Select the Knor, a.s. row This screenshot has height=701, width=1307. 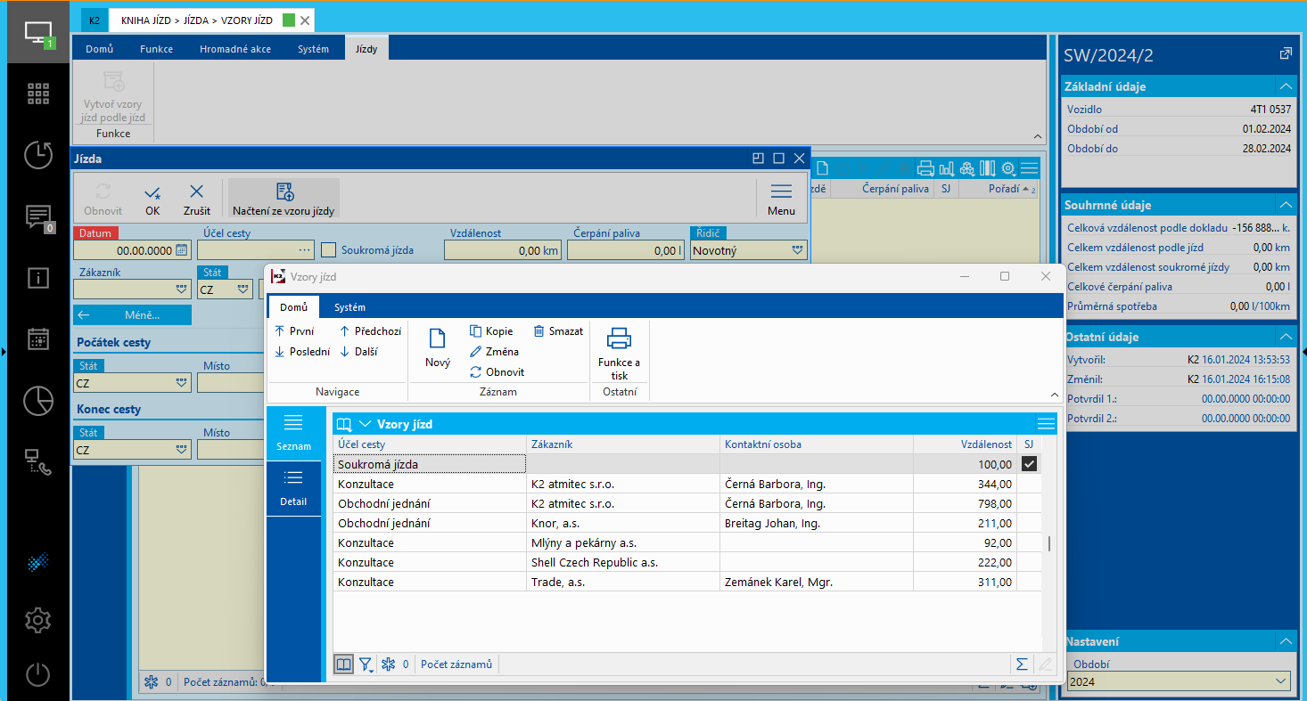622,524
